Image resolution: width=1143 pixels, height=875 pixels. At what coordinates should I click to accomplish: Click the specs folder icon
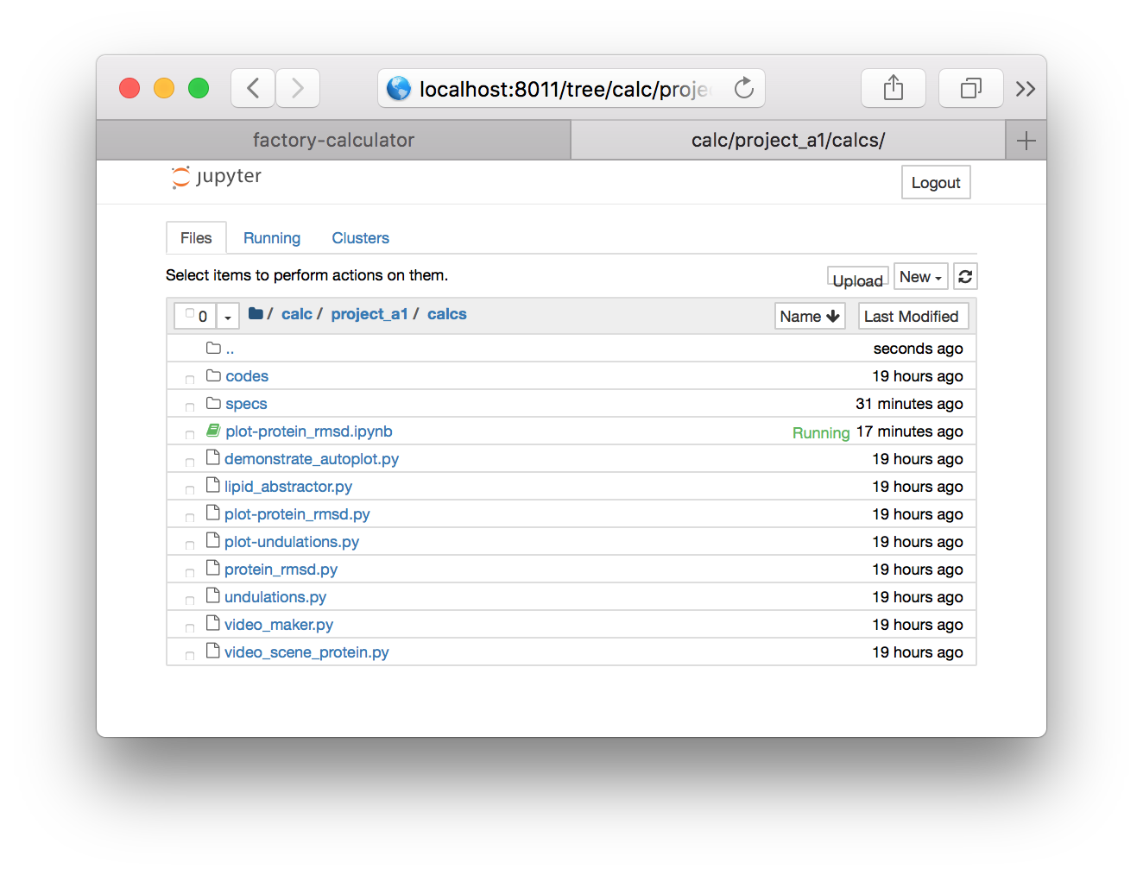pos(213,403)
